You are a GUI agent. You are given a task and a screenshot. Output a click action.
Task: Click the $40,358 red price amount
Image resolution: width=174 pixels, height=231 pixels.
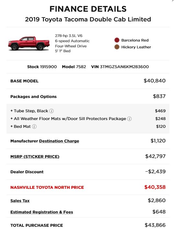[x=155, y=187]
